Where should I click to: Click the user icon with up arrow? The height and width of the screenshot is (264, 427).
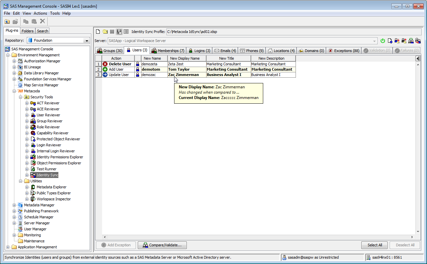pyautogui.click(x=404, y=41)
